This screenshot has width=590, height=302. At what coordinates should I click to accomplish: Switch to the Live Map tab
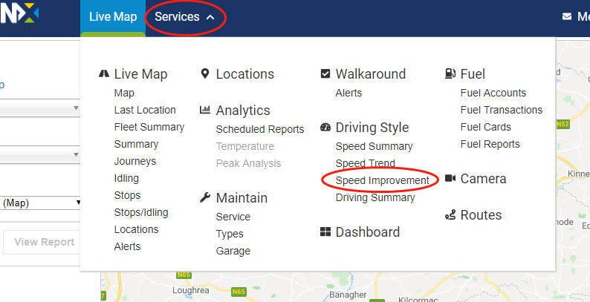(113, 17)
